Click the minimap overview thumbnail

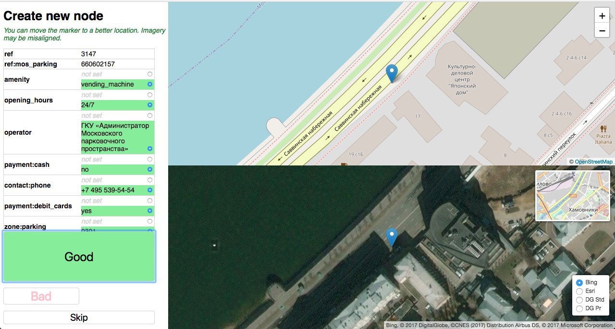tap(572, 196)
